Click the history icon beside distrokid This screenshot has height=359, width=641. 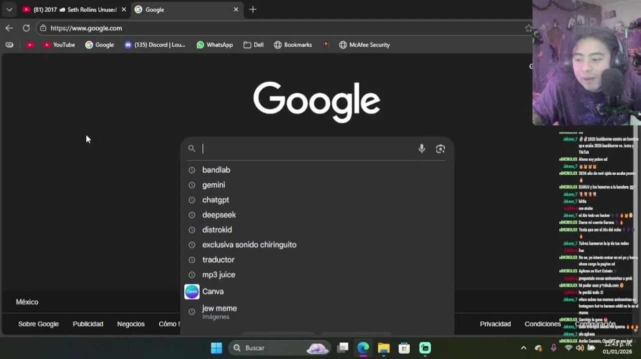point(192,230)
